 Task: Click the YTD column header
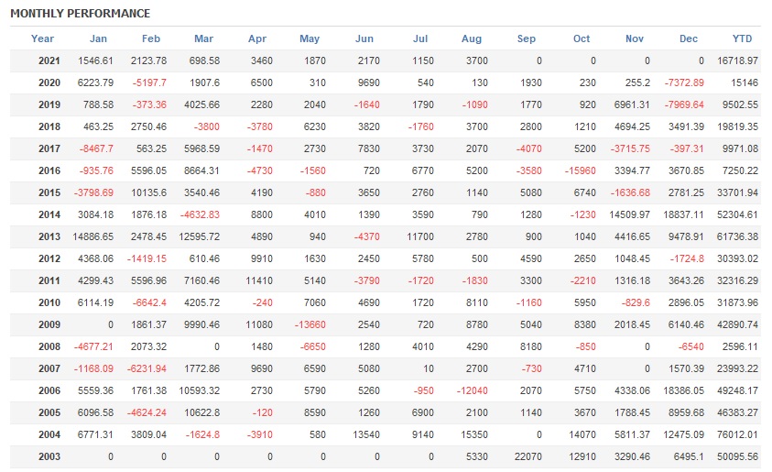click(743, 38)
